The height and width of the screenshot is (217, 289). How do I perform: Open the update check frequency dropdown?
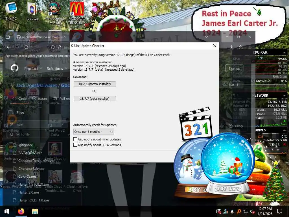pyautogui.click(x=94, y=132)
